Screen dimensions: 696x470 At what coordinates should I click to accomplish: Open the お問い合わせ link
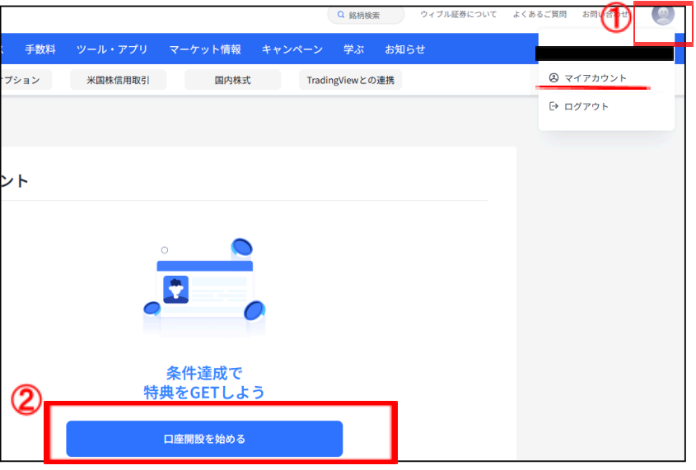click(604, 15)
